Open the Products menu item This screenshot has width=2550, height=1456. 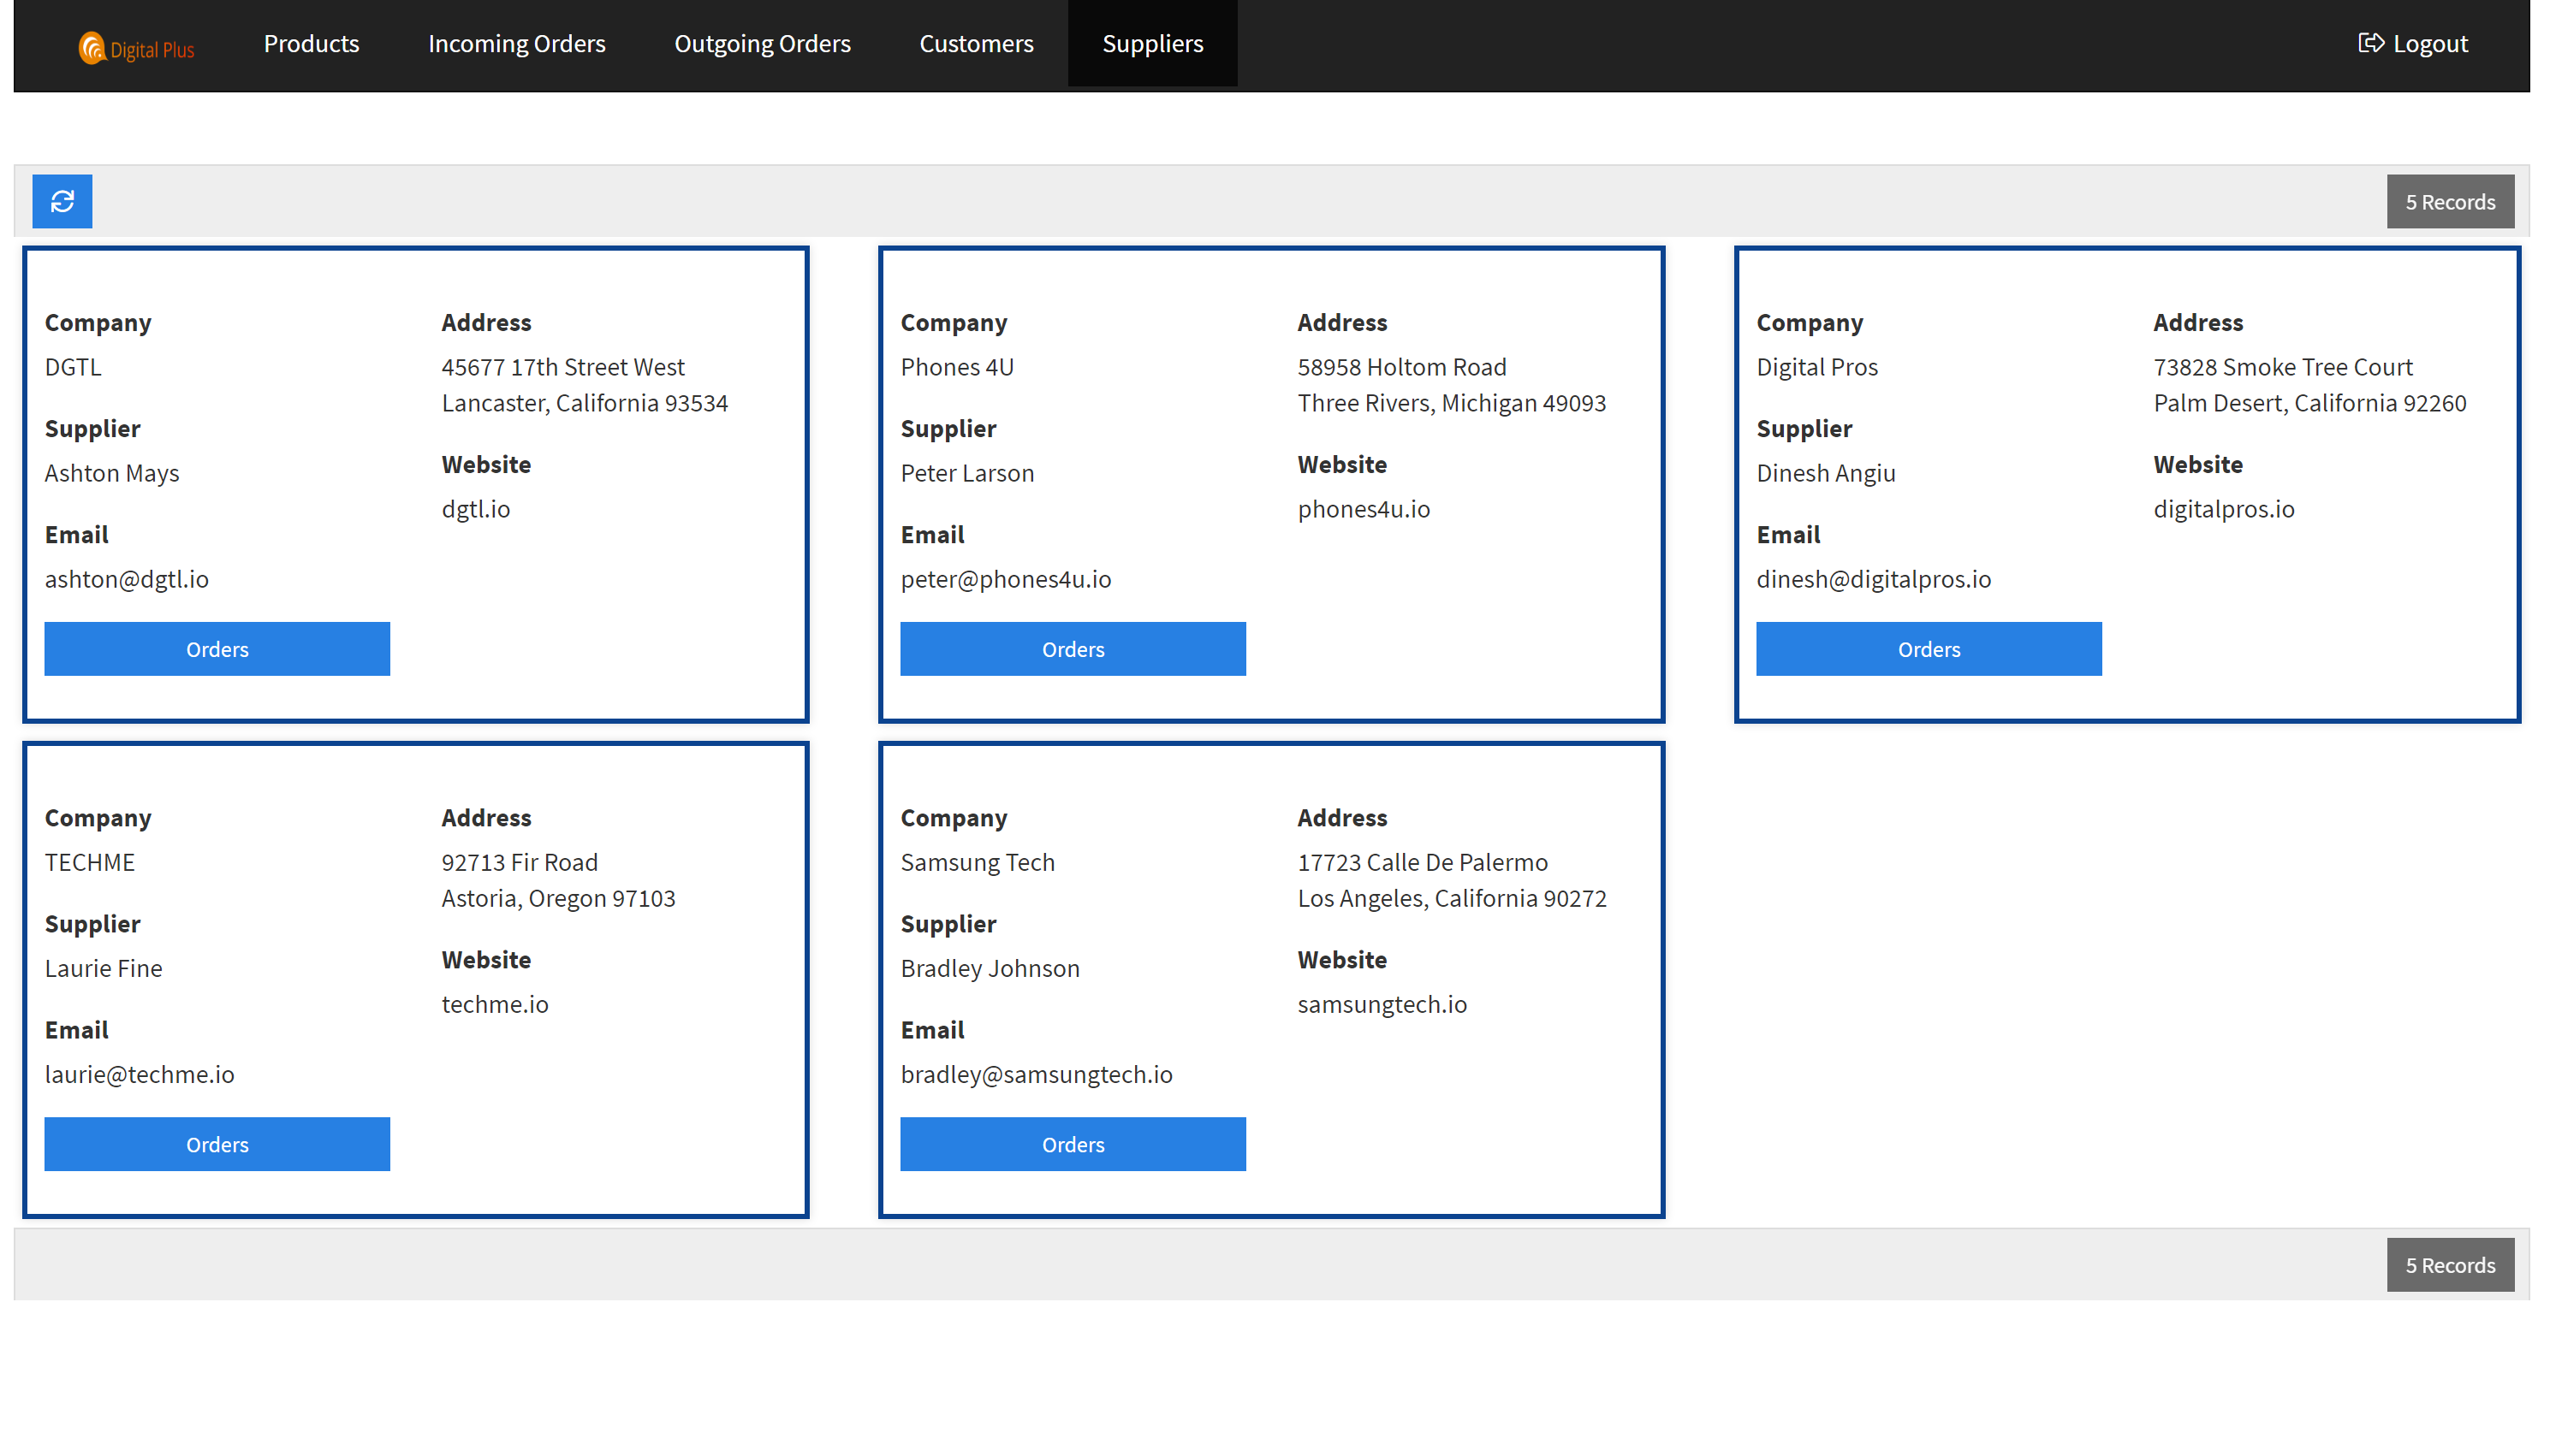311,44
